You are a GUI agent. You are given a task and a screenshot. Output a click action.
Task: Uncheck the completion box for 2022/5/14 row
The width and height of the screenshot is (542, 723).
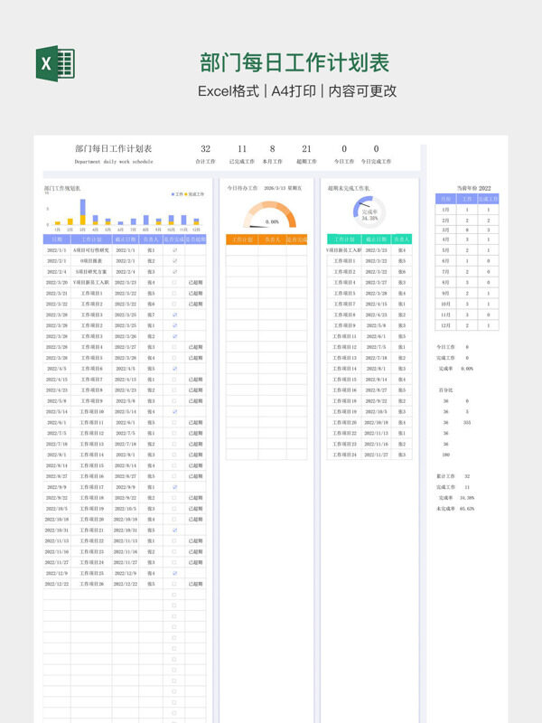point(174,411)
